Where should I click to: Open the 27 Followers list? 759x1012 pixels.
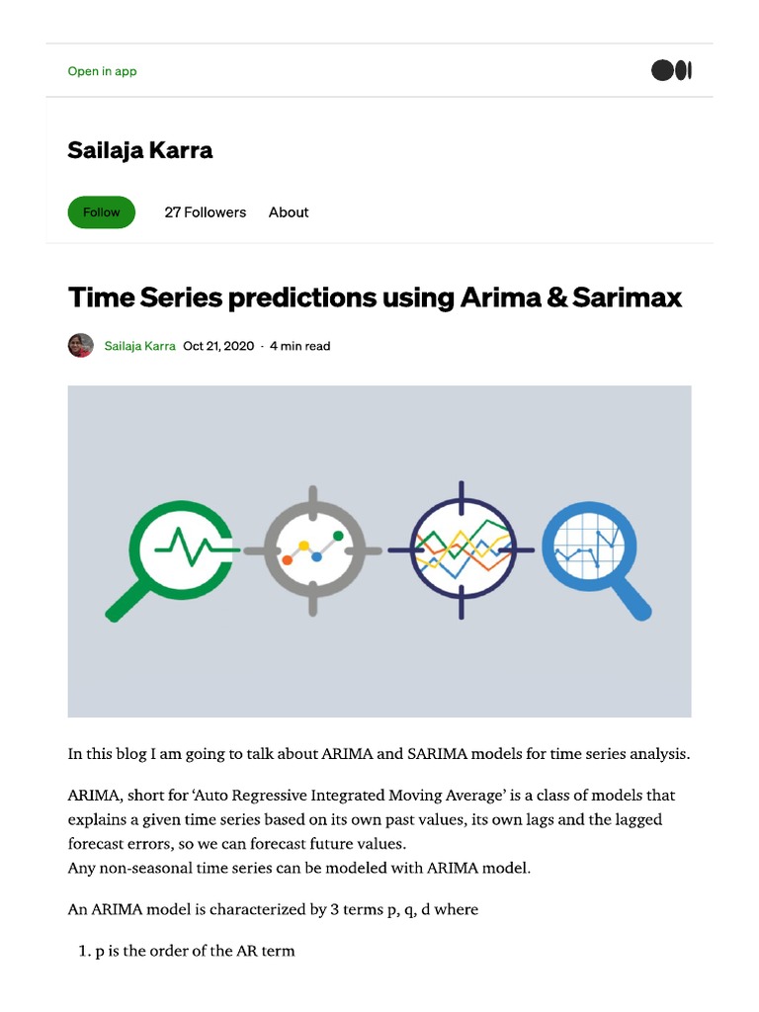206,212
